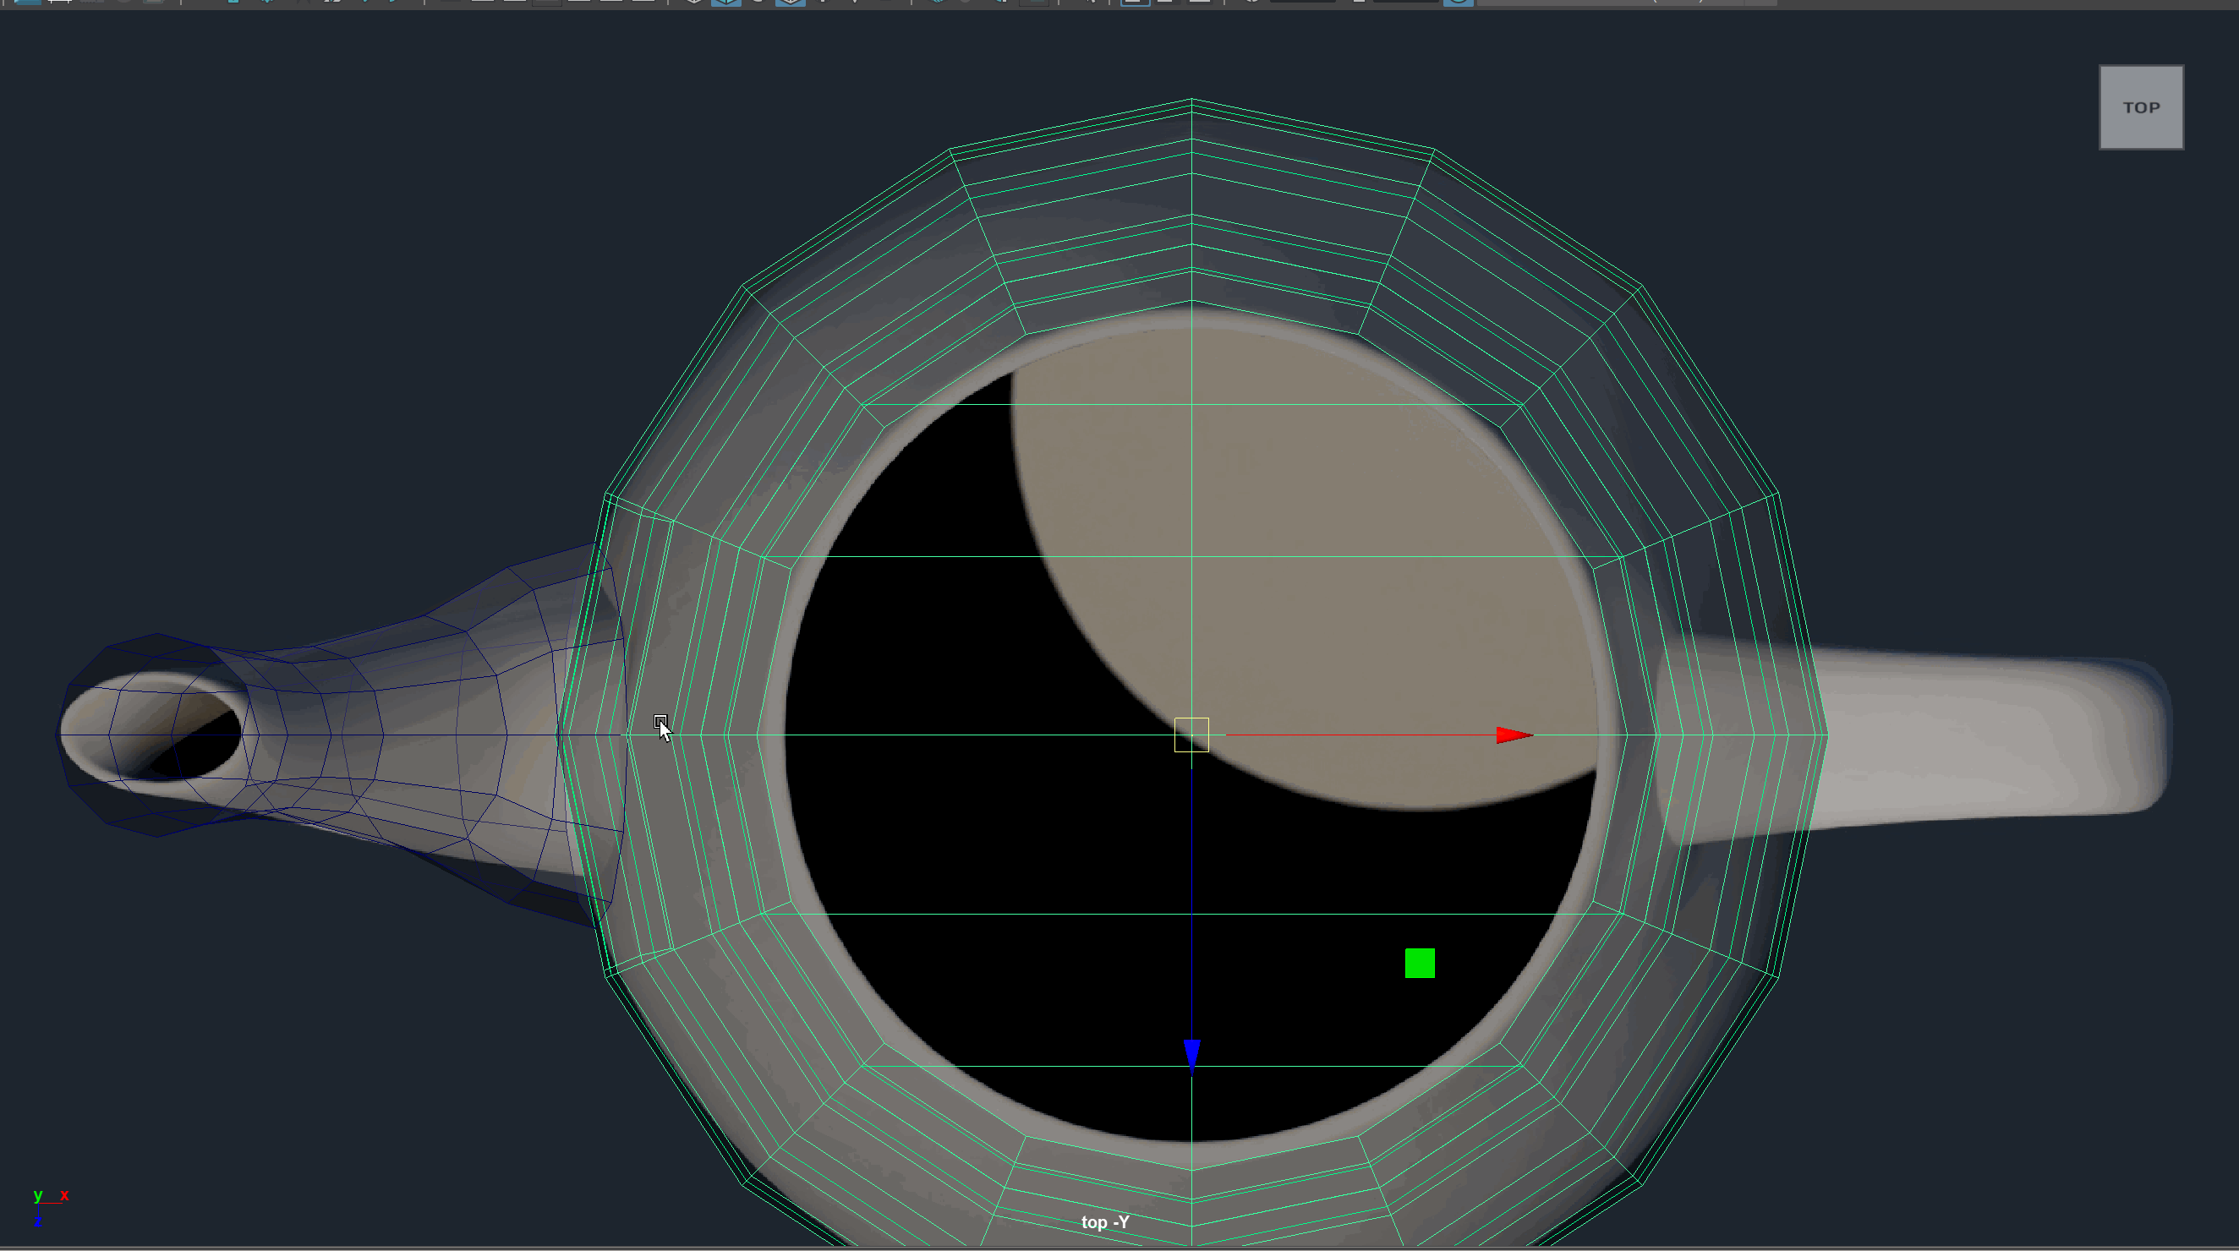
Task: Click the green plane move handle
Action: (1420, 964)
